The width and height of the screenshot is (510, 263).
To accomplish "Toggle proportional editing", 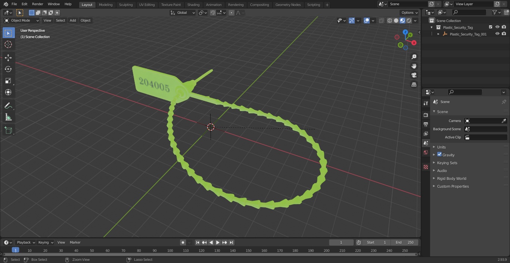I will pyautogui.click(x=231, y=13).
